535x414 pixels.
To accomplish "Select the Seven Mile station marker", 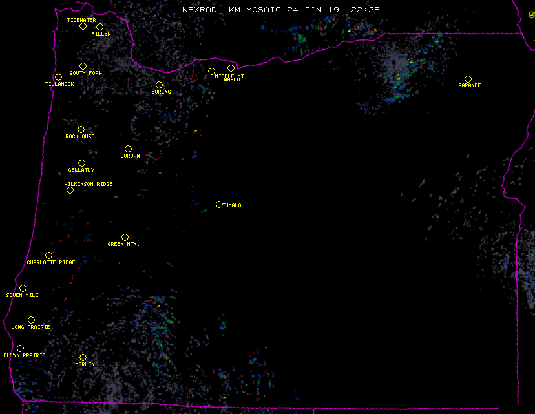I will [23, 289].
